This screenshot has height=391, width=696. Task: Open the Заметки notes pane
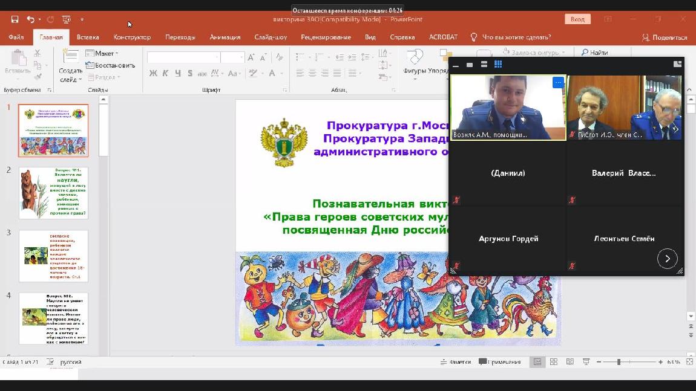455,362
